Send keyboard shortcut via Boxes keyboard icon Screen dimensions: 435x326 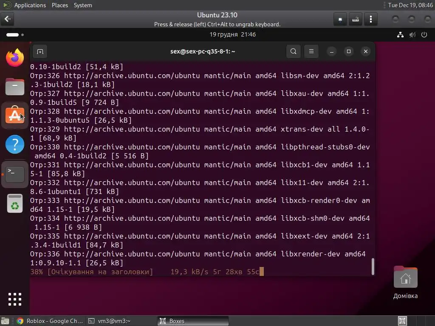[x=356, y=20]
